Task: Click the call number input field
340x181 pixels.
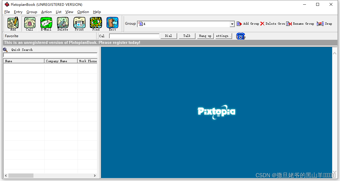Action: click(x=134, y=36)
